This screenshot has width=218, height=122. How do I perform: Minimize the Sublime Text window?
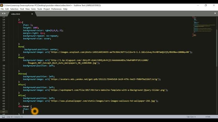[x=198, y=5]
